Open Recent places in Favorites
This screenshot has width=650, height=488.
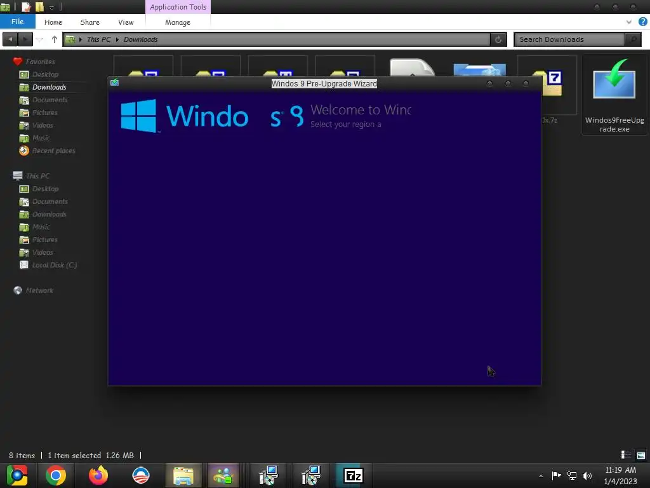click(47, 151)
